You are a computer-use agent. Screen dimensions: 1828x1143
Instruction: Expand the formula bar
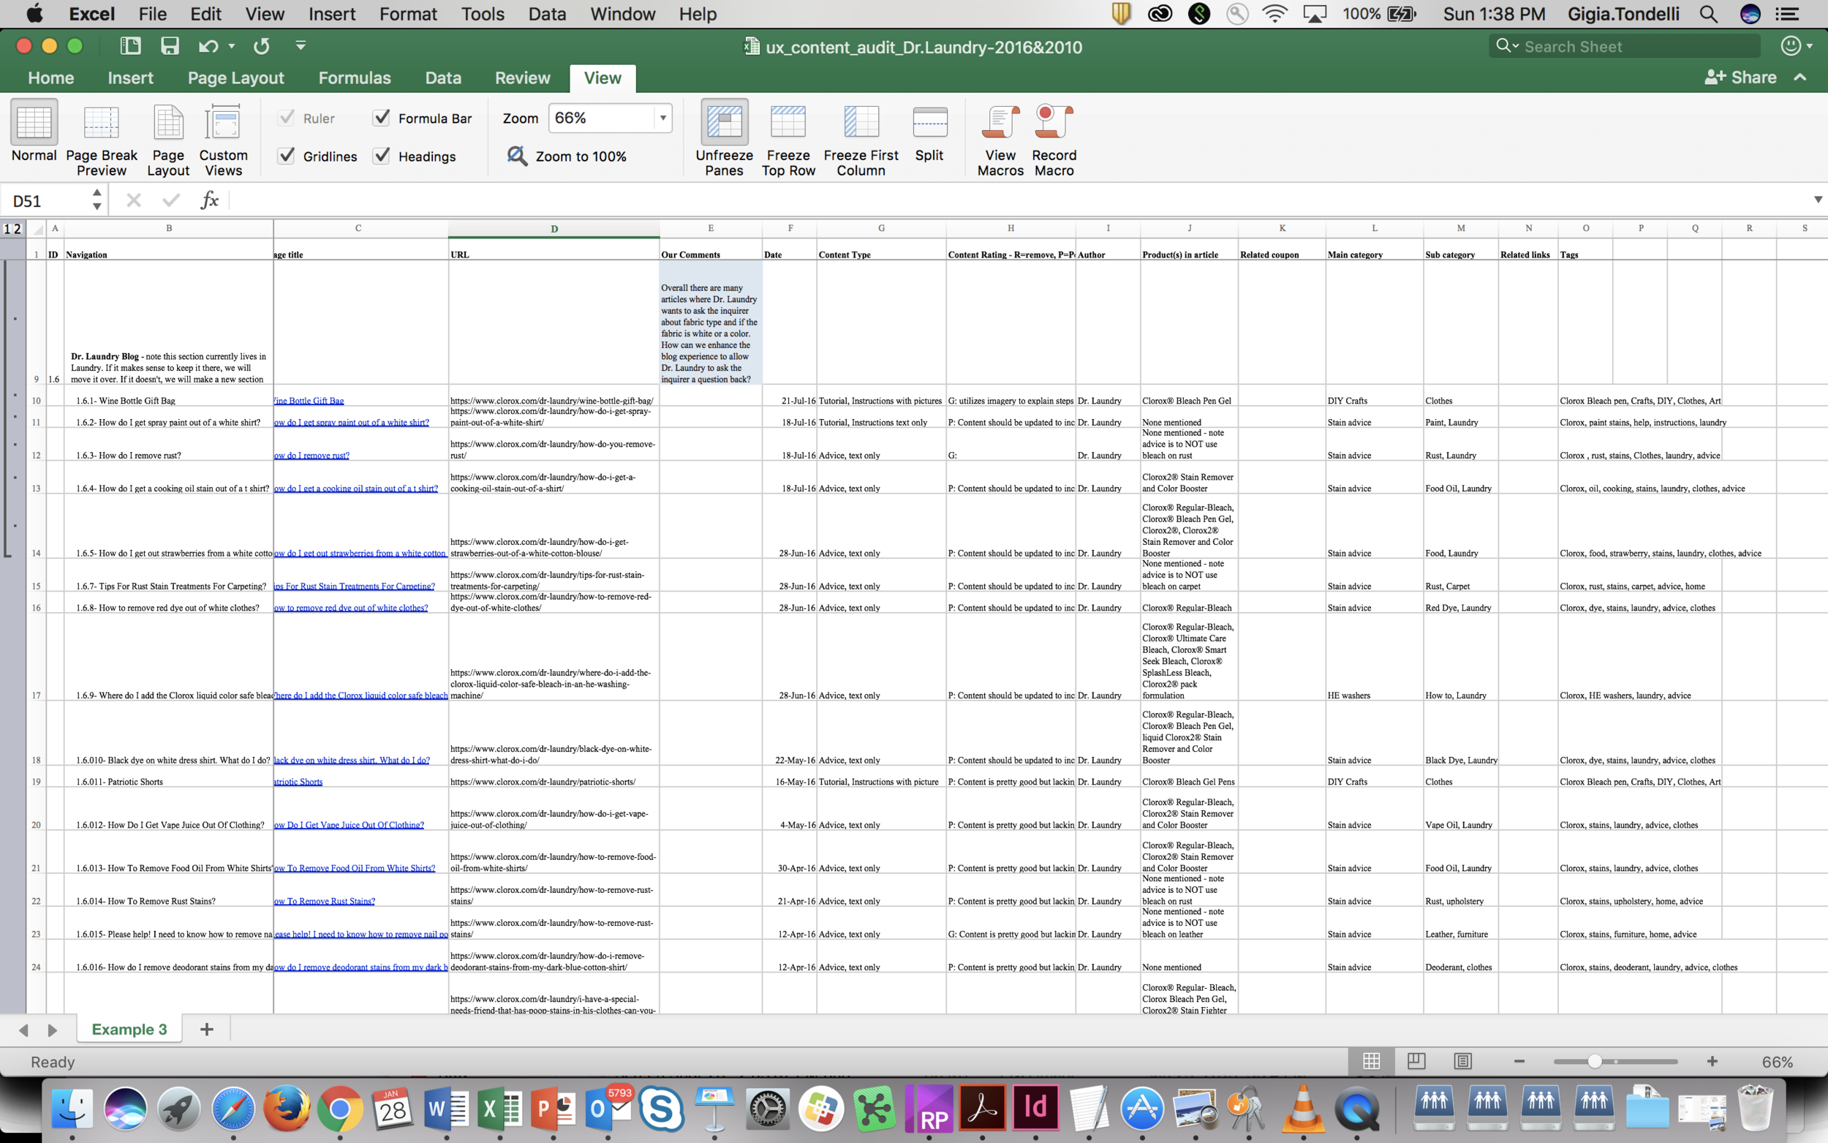[1818, 200]
